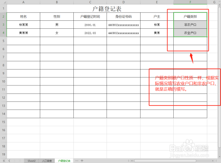Select row 15 header

(x=4, y=122)
